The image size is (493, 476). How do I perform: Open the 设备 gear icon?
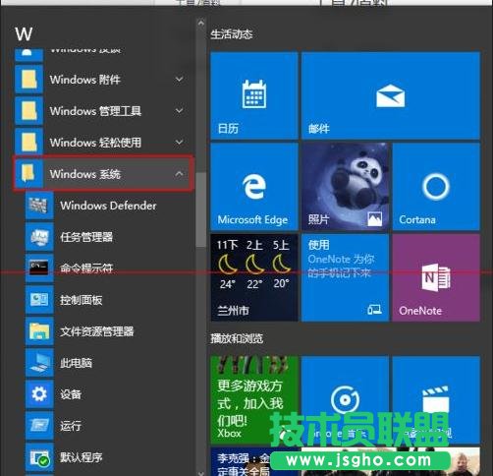(x=39, y=394)
